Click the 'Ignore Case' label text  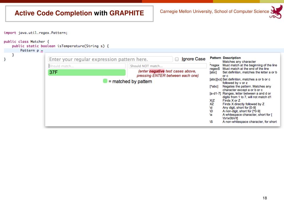pyautogui.click(x=193, y=59)
